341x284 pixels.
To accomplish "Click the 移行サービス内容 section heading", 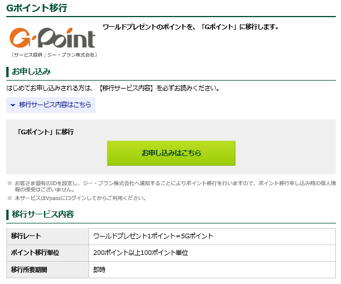I will (x=43, y=214).
